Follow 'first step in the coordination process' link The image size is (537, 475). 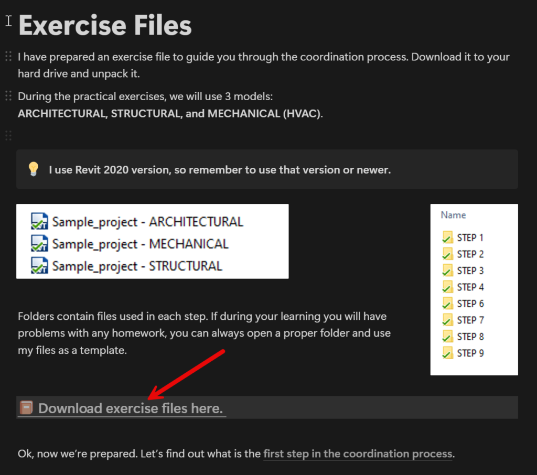(358, 454)
